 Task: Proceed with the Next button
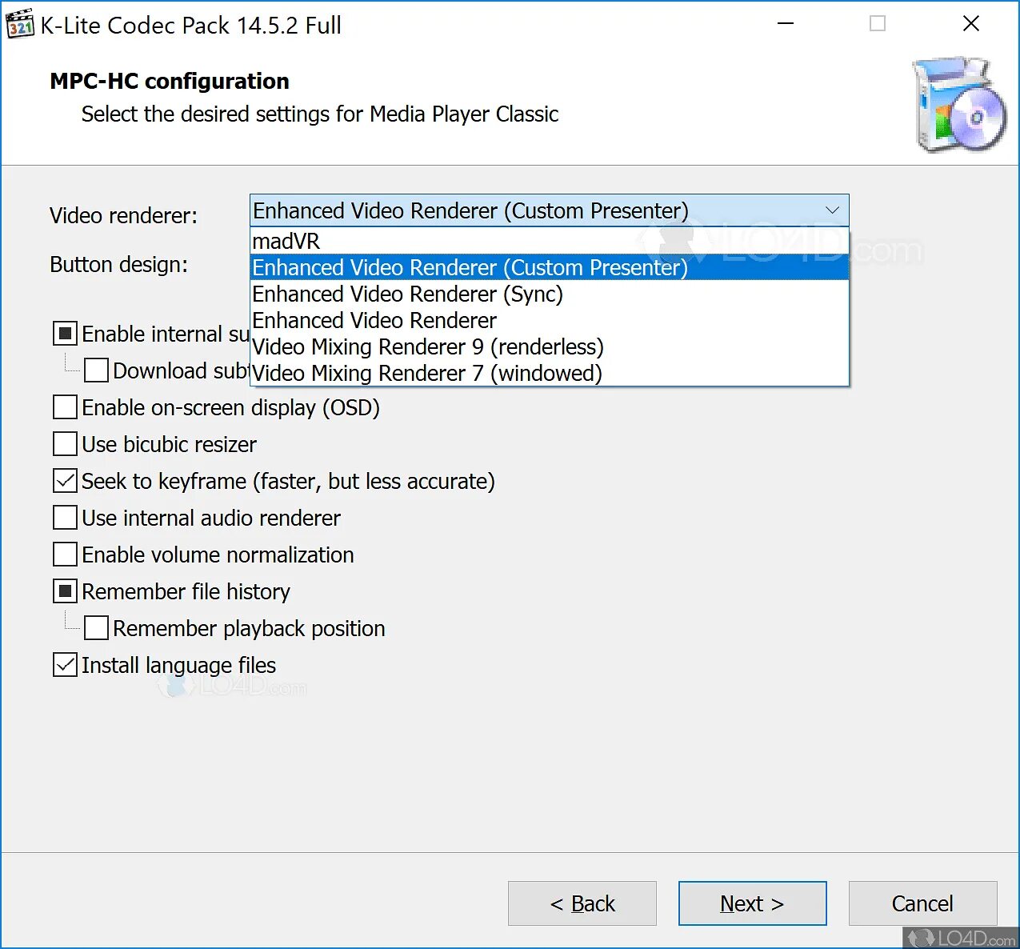tap(753, 903)
